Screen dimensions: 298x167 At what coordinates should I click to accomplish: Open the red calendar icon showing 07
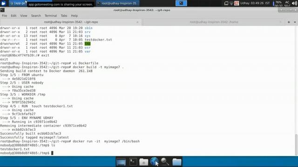click(x=237, y=3)
